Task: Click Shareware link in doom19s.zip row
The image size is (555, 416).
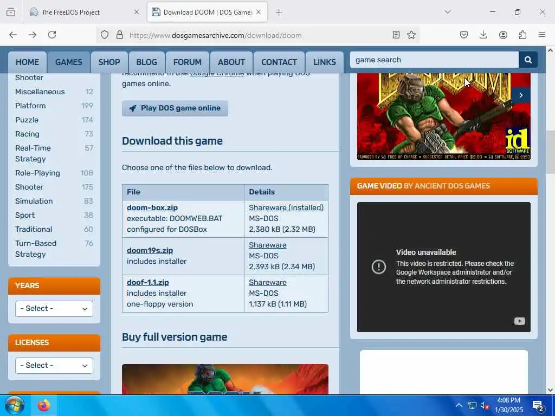Action: click(x=268, y=245)
